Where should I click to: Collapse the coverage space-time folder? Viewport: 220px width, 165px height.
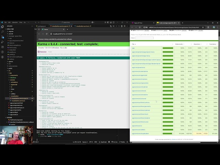pyautogui.click(x=15, y=36)
